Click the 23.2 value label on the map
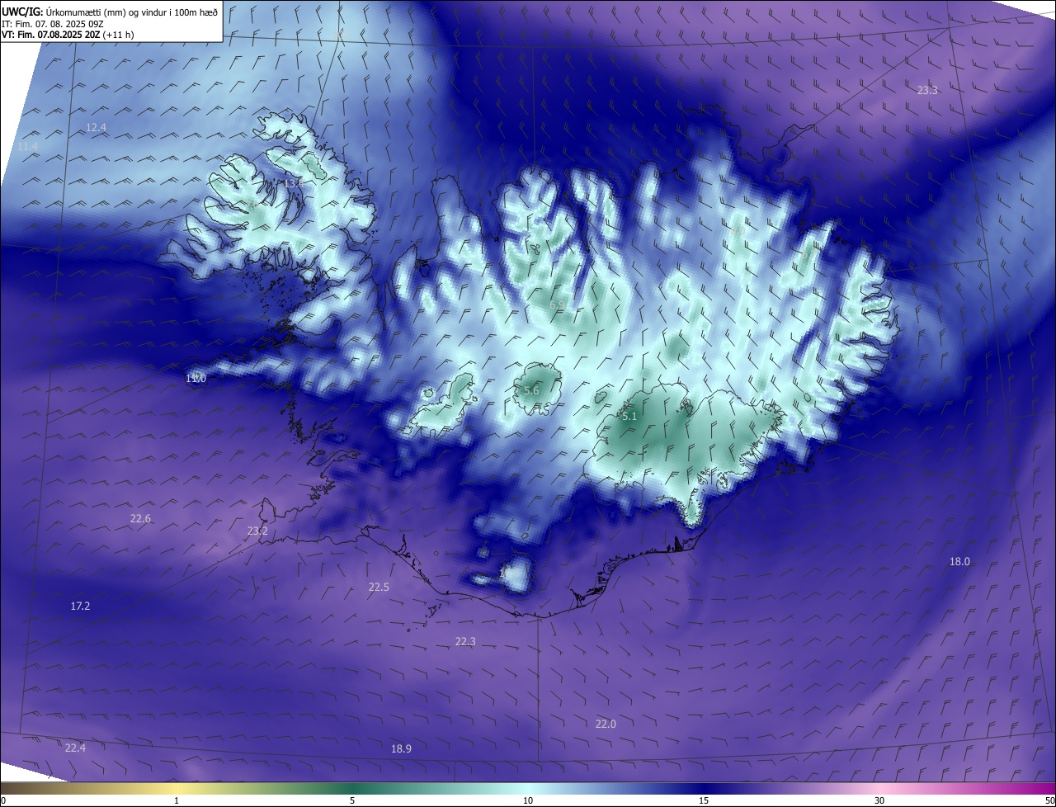 (257, 531)
